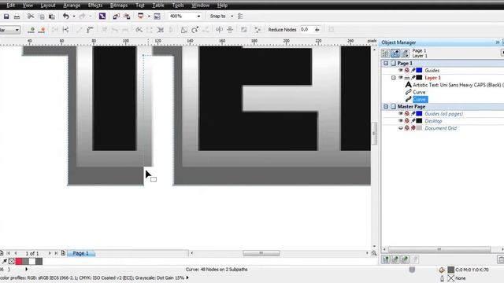
Task: Open the Edit menu
Action: point(10,6)
